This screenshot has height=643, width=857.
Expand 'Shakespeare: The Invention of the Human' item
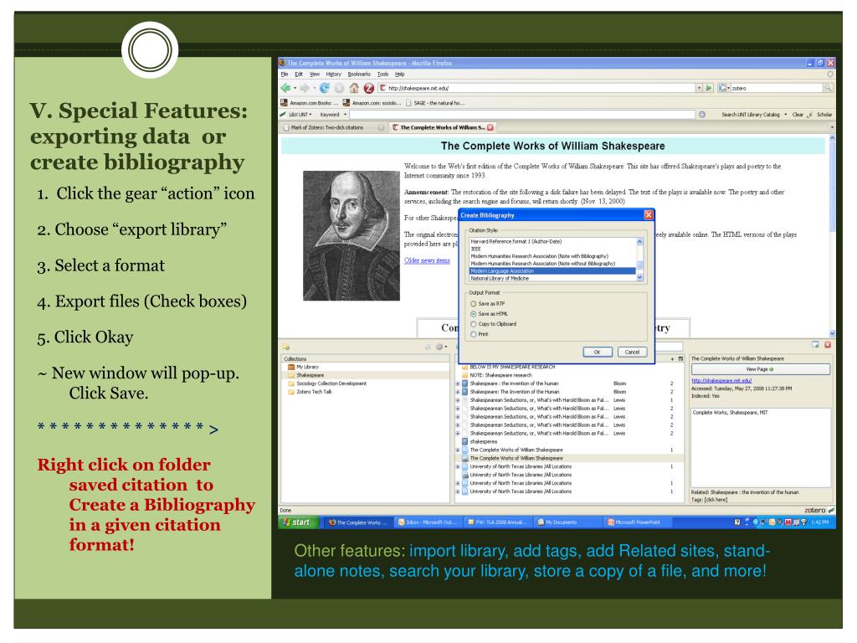coord(458,392)
